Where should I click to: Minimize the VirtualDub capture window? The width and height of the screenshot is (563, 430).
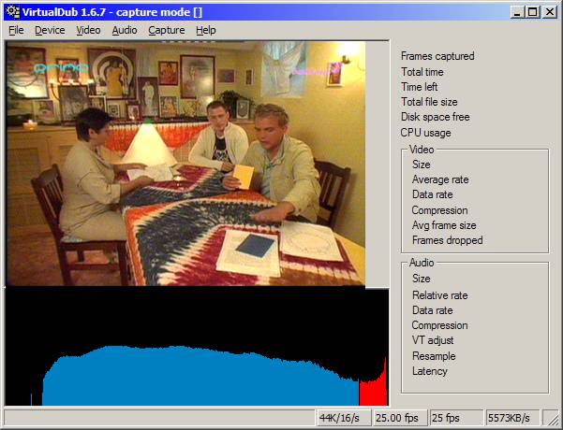[x=517, y=11]
